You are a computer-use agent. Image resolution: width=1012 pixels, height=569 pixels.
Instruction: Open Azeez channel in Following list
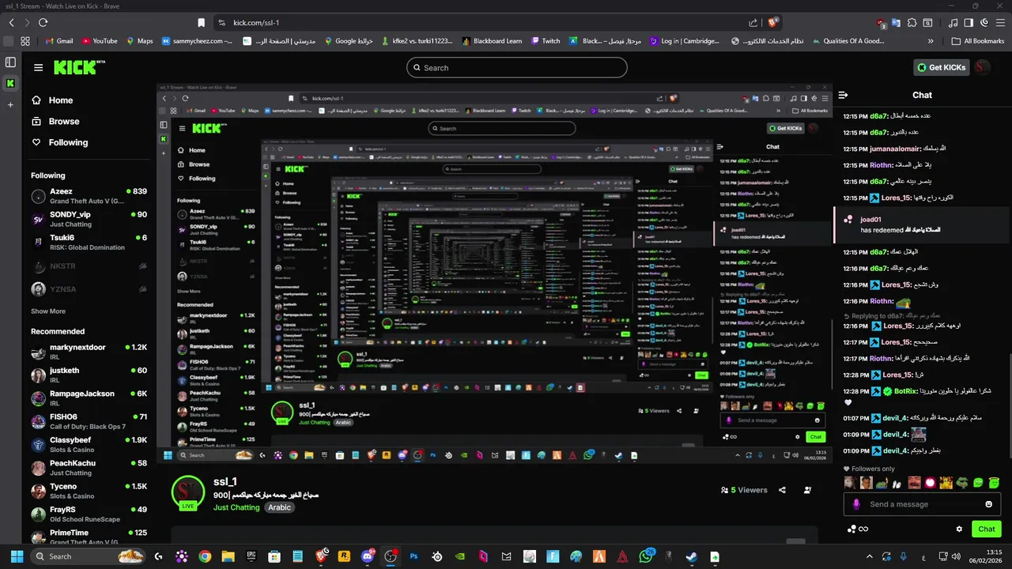coord(89,196)
